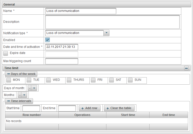The image size is (193, 134).
Task: Click the Add row button
Action: coord(89,108)
